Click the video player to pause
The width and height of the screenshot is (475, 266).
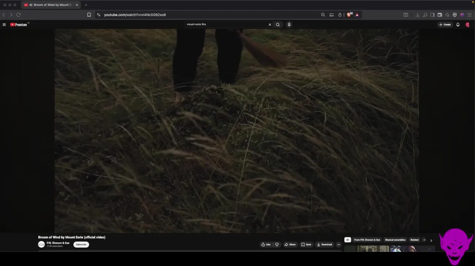click(x=237, y=131)
